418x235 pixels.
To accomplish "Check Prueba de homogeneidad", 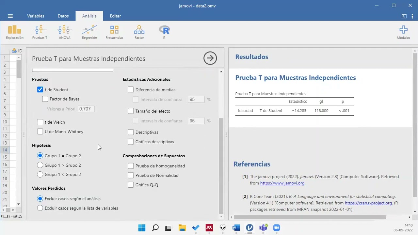I will pos(131,166).
